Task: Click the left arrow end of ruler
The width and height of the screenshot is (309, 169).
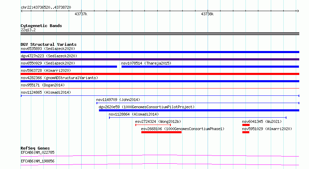Action: coord(22,11)
